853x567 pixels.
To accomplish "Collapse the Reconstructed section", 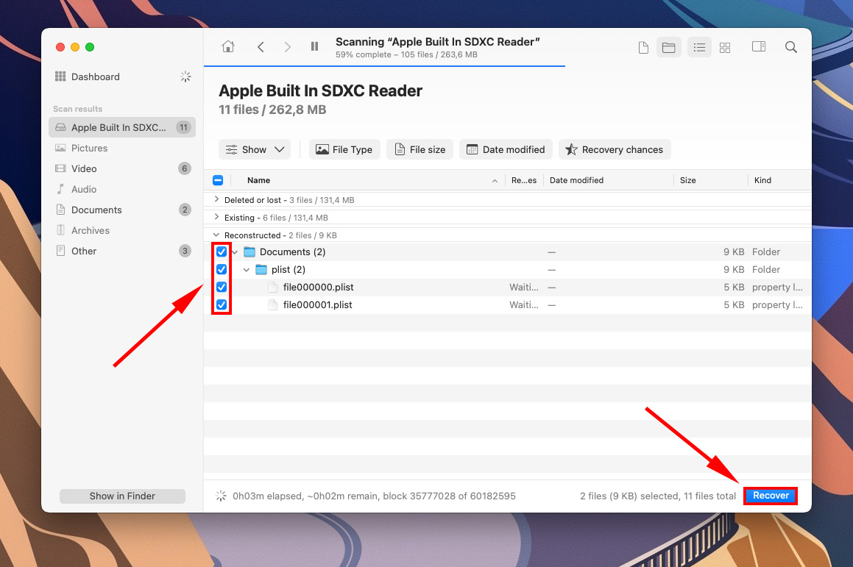I will [x=216, y=235].
